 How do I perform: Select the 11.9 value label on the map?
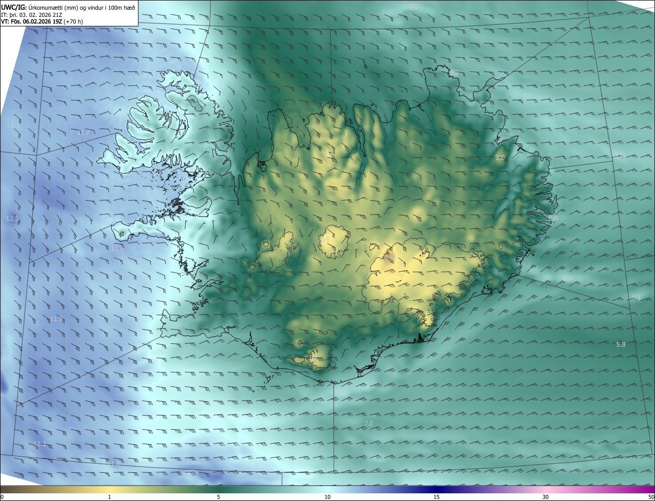coord(56,319)
